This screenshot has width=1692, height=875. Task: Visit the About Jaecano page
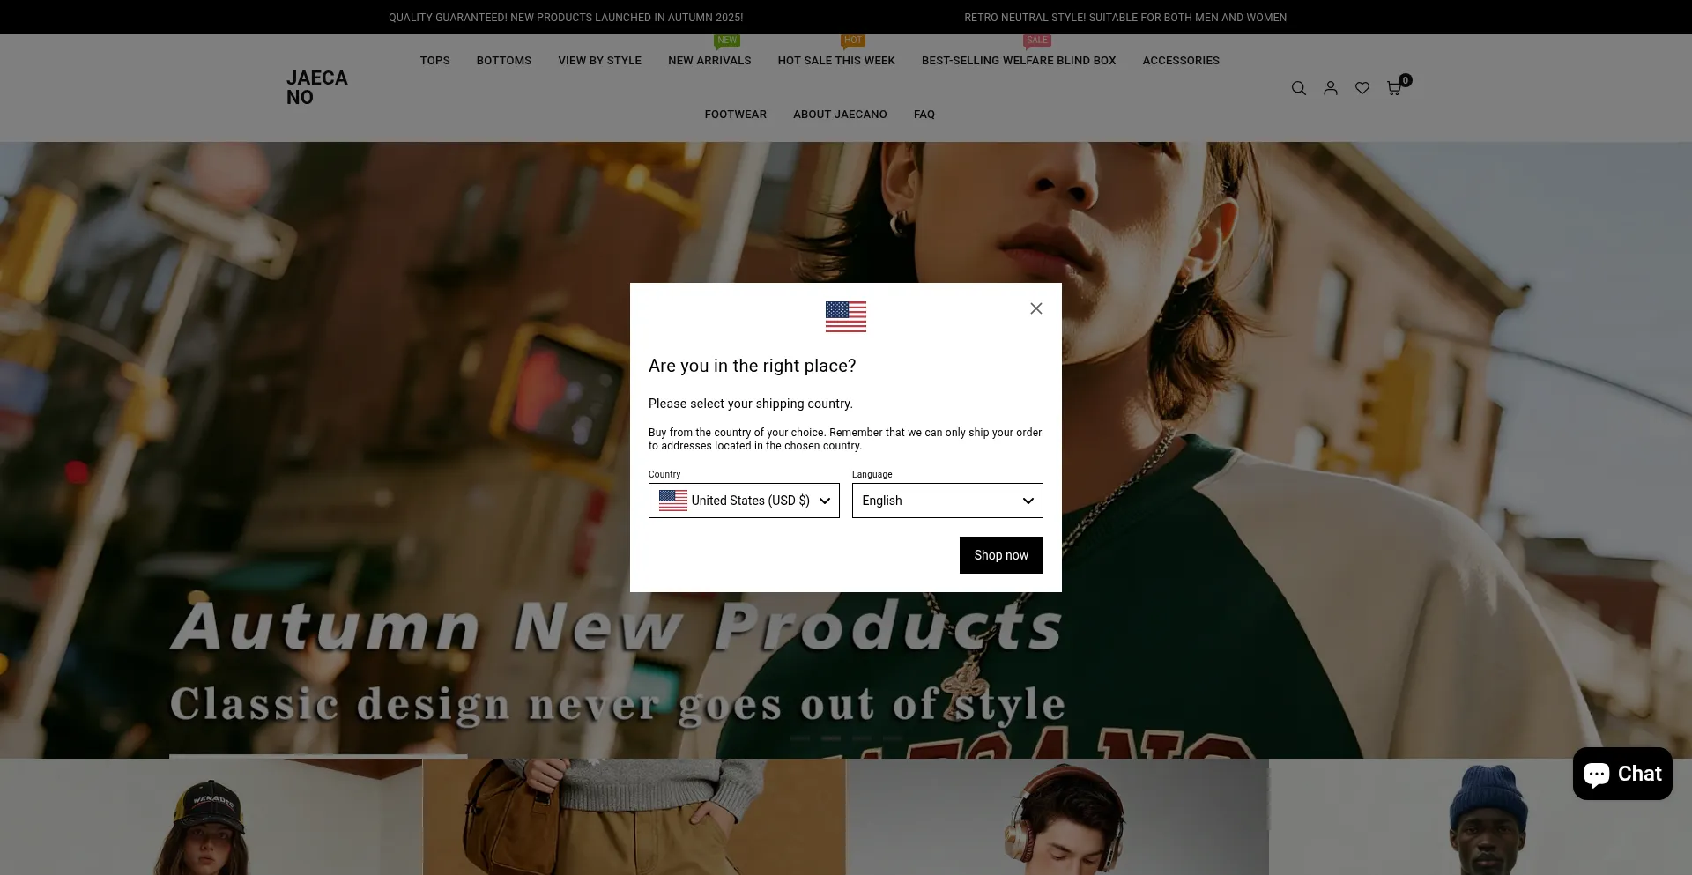click(839, 115)
